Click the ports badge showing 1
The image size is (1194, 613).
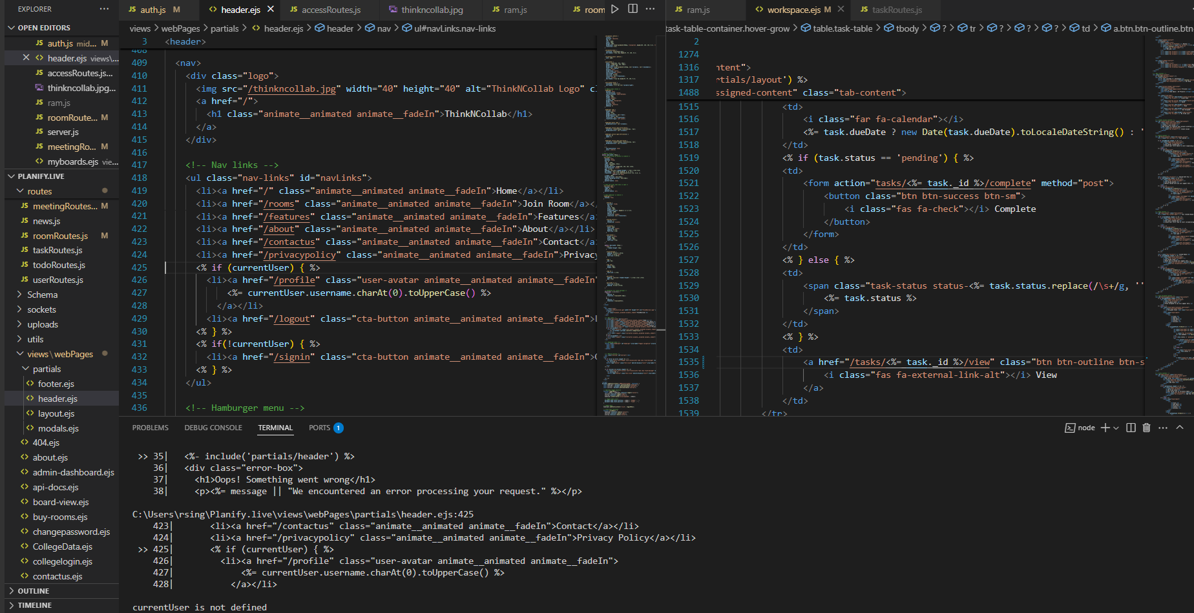[338, 428]
